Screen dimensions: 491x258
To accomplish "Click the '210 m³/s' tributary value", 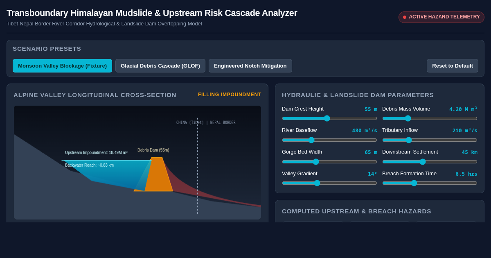I will click(x=465, y=130).
